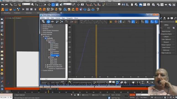Select the Link objects chain icon
This screenshot has width=177, height=99.
click(x=11, y=5)
